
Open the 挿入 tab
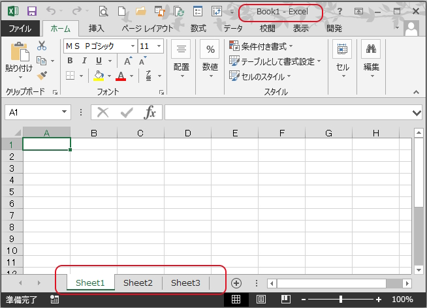coord(97,28)
